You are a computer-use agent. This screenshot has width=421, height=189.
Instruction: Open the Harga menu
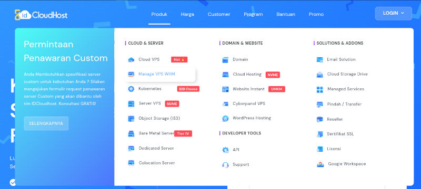tap(187, 15)
